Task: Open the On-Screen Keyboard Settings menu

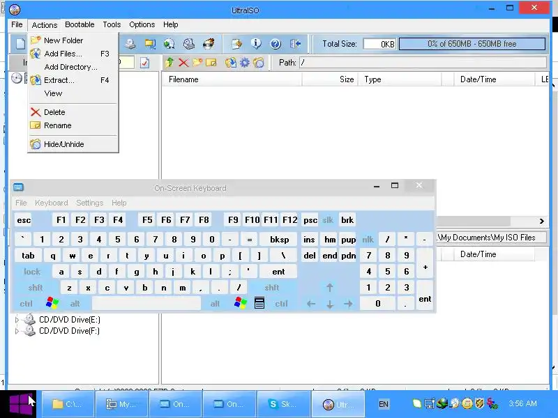Action: tap(90, 203)
